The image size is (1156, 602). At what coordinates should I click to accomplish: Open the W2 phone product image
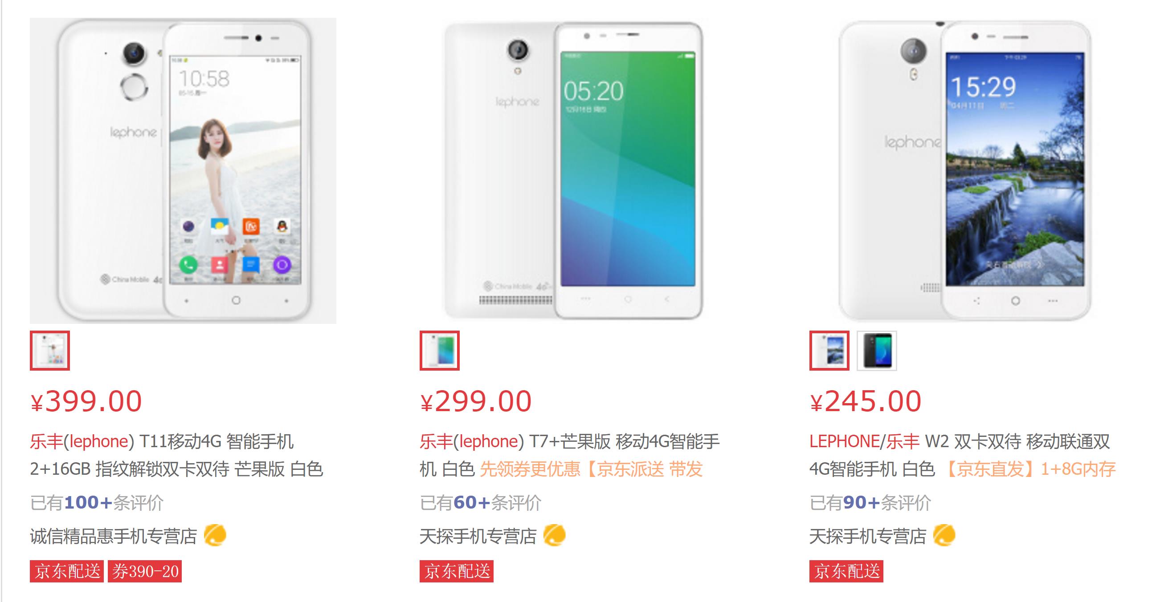pos(963,171)
